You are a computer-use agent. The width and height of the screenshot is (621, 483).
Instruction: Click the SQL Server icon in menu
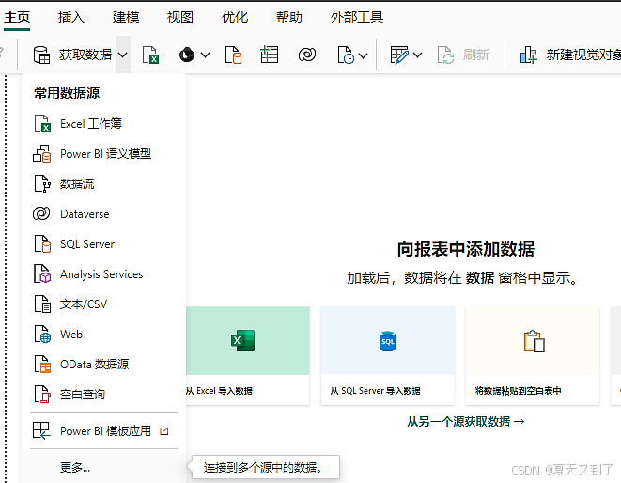coord(42,243)
